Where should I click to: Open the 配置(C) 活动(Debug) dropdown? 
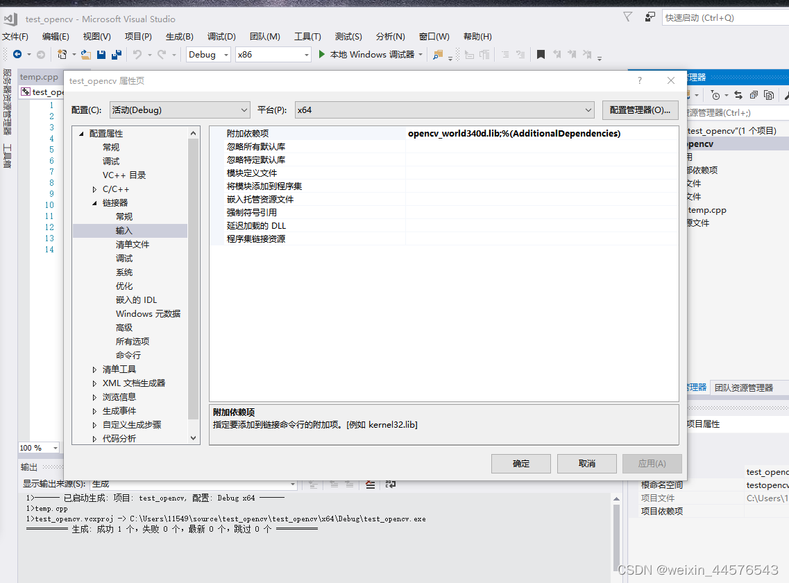pyautogui.click(x=180, y=110)
